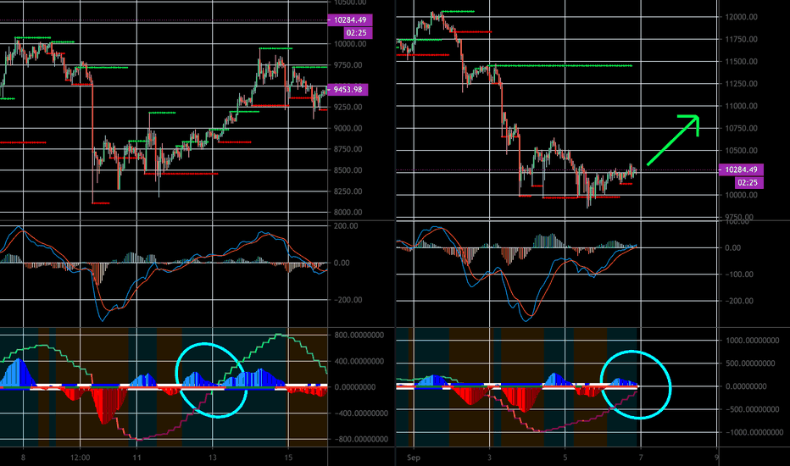Select the 8250.00 price axis label

tap(348, 191)
